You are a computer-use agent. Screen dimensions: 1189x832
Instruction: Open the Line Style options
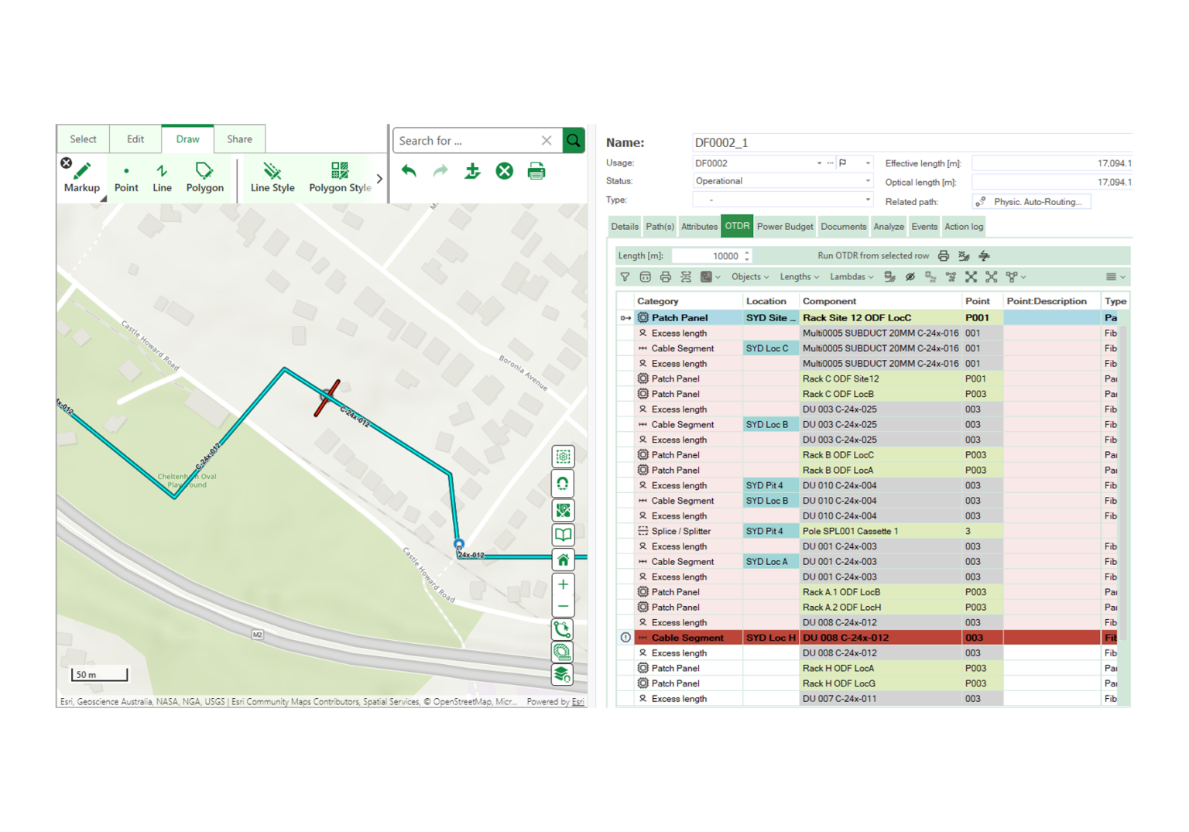point(272,177)
